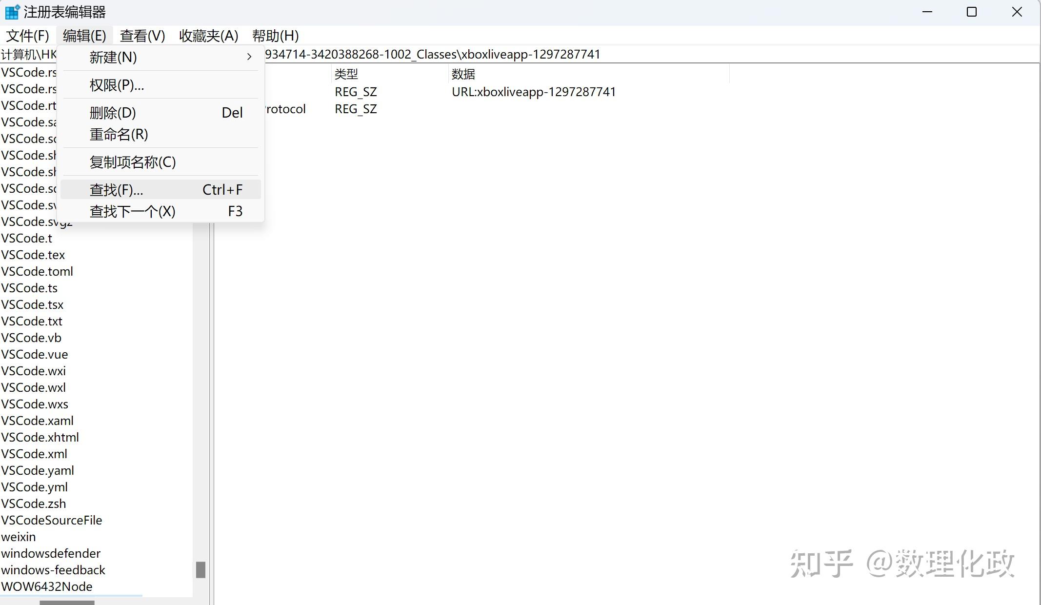Screen dimensions: 1041x605
Task: Open the 文件(F) menu
Action: click(27, 36)
